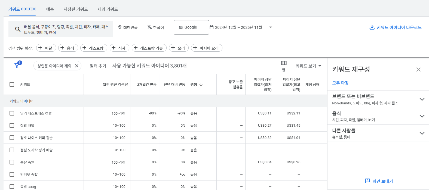Click the keyword 일리 네스프레소 캡슐
Screen dimensions: 429x190
click(x=36, y=113)
